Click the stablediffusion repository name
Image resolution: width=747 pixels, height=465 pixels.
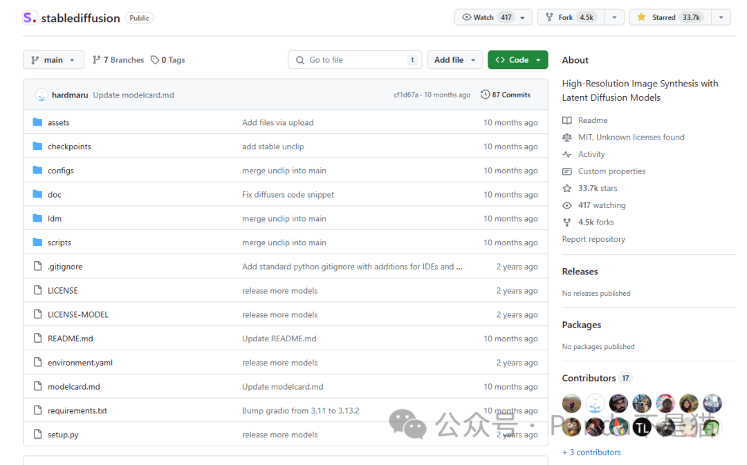pos(80,18)
